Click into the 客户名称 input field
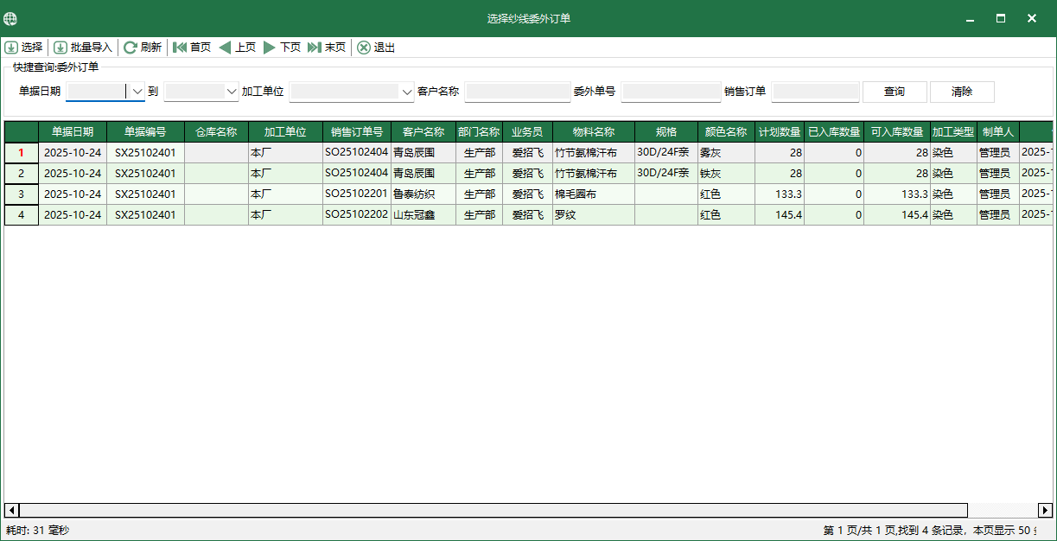Image resolution: width=1057 pixels, height=541 pixels. click(517, 91)
